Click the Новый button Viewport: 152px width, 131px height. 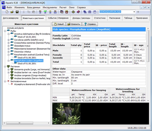59,24
